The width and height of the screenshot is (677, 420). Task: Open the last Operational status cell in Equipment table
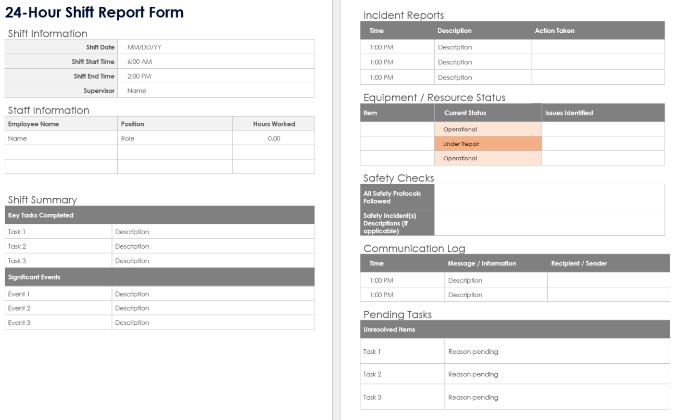click(488, 158)
